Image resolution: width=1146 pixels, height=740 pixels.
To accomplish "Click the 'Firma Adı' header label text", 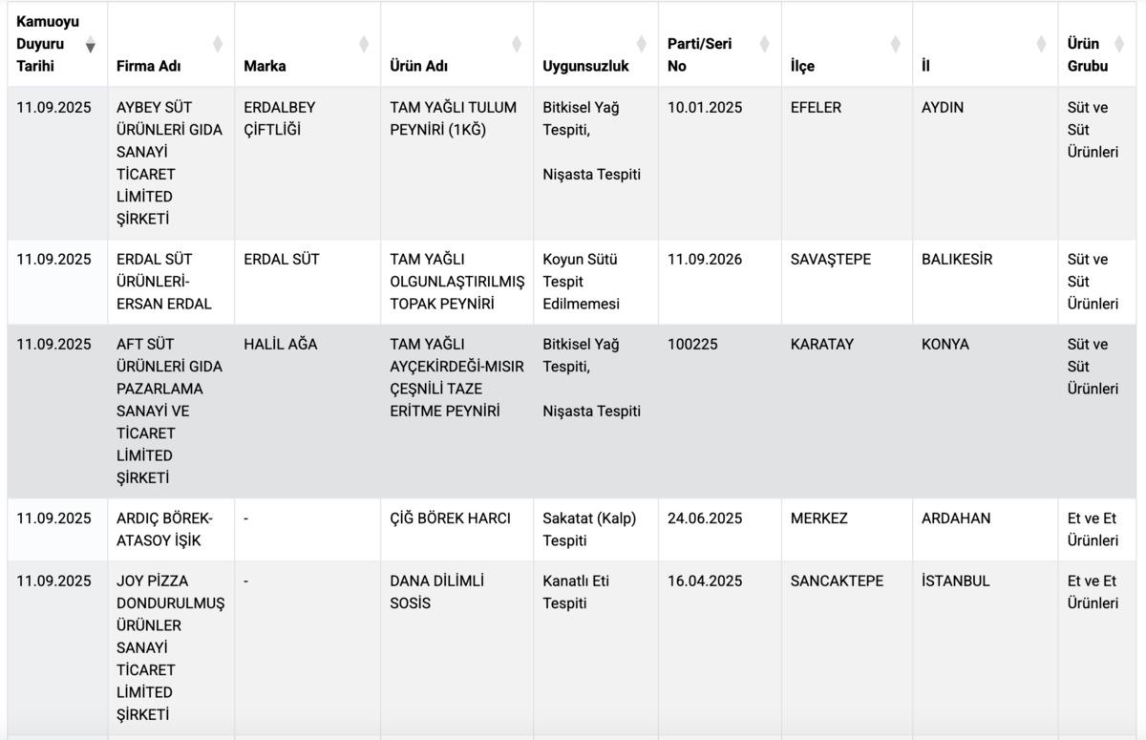I will pyautogui.click(x=148, y=66).
